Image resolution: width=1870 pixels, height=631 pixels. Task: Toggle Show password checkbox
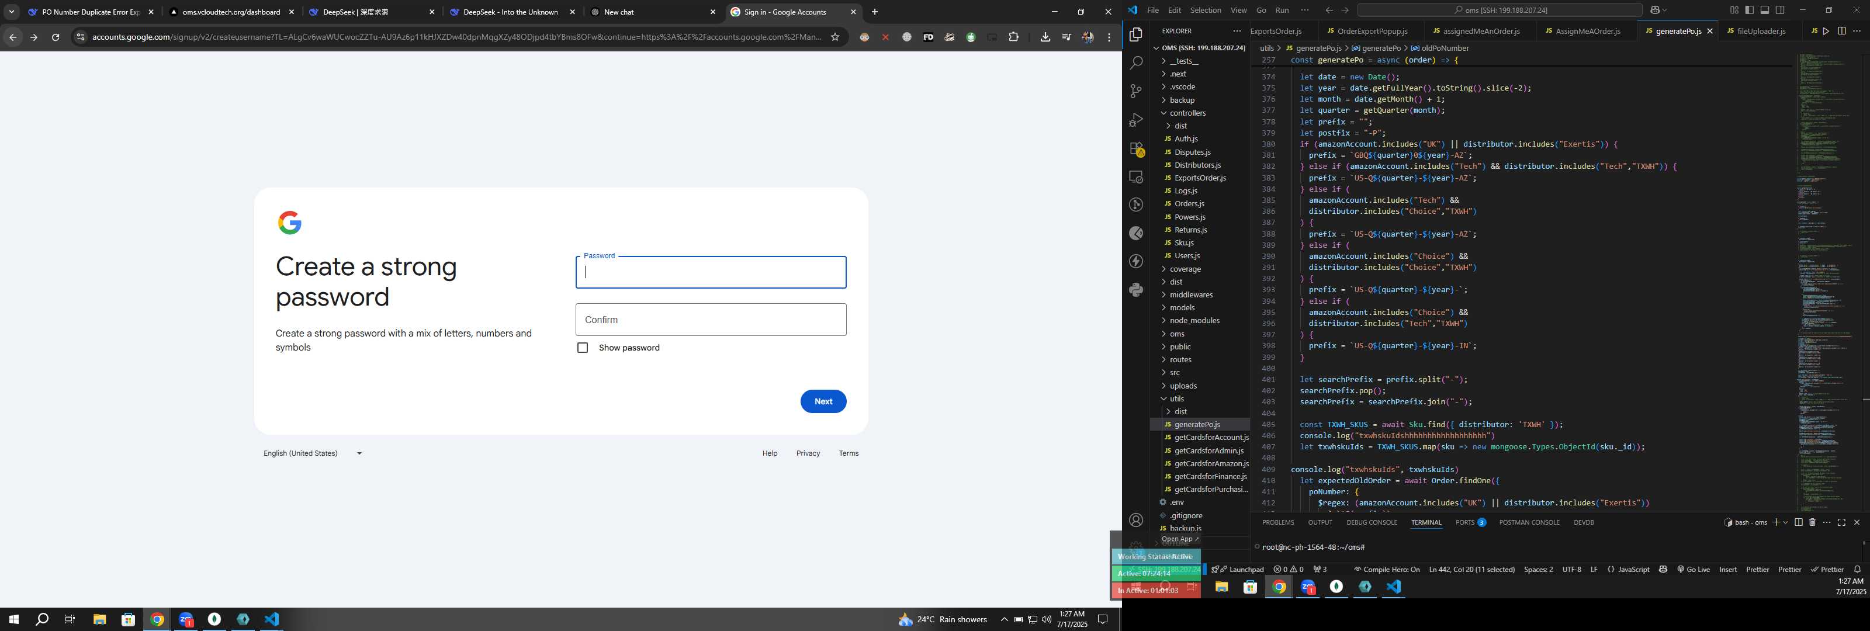[582, 348]
